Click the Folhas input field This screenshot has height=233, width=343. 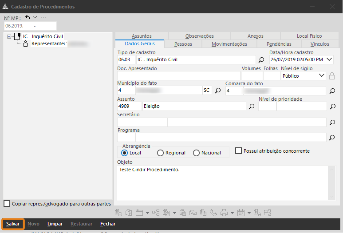click(272, 76)
